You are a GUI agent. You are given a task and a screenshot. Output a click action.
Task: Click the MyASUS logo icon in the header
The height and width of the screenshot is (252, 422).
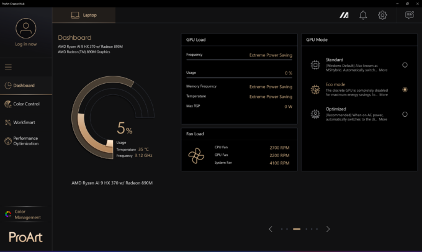(344, 16)
